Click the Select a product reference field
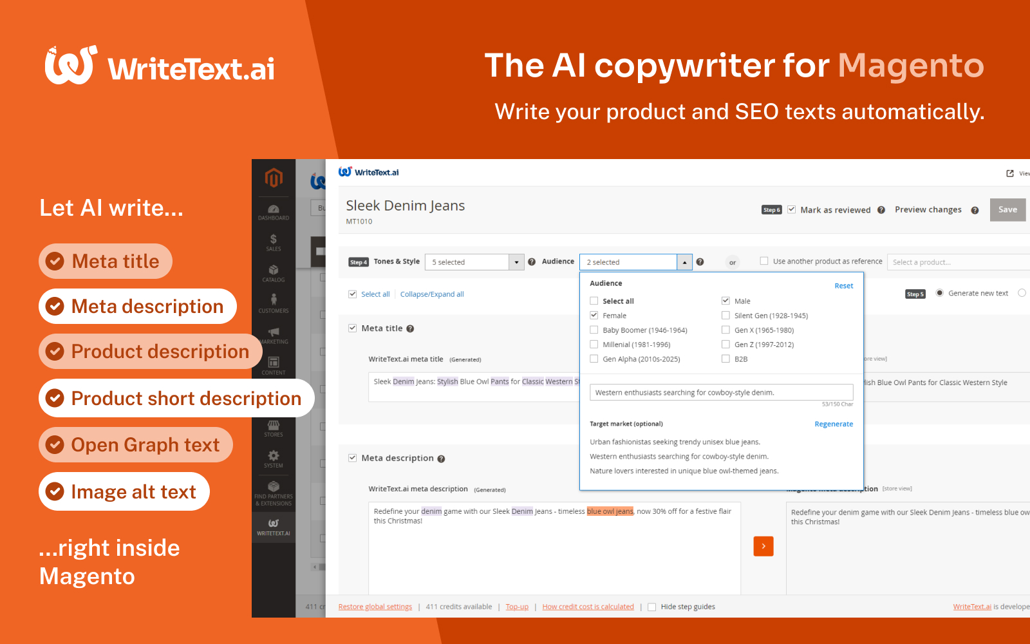The width and height of the screenshot is (1030, 644). pyautogui.click(x=959, y=261)
